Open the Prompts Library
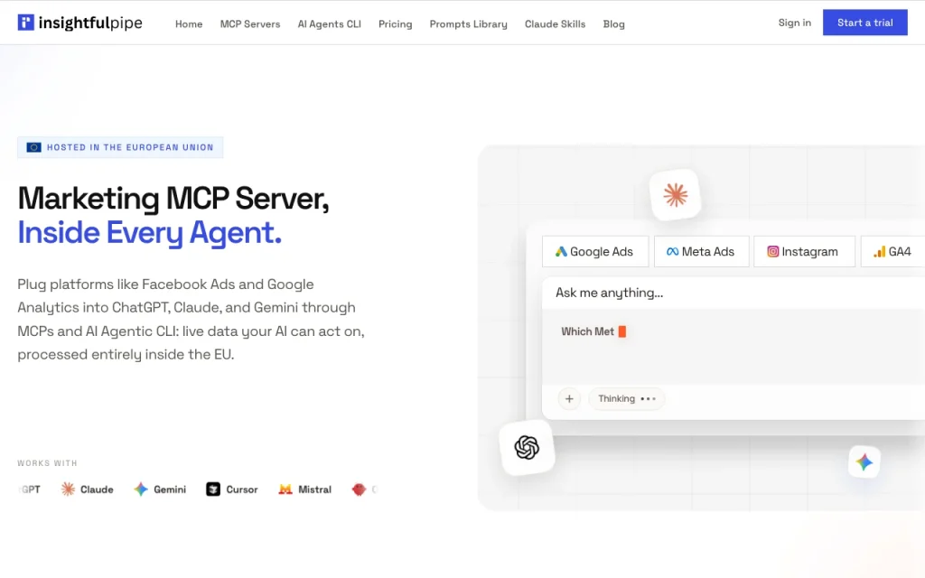The width and height of the screenshot is (925, 578). coord(469,24)
